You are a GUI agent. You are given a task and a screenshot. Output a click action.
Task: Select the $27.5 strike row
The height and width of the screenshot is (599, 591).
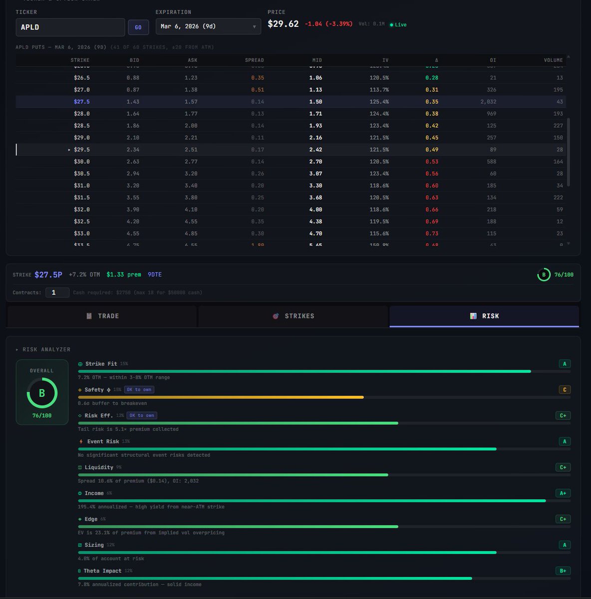(291, 102)
